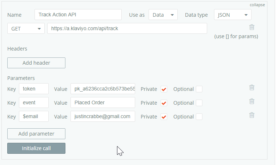Click the klaviyo API URL field
Screen dimensions: 278x165
[127, 29]
